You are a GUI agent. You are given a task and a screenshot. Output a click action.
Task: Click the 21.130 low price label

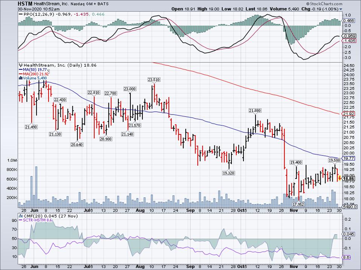click(55, 134)
